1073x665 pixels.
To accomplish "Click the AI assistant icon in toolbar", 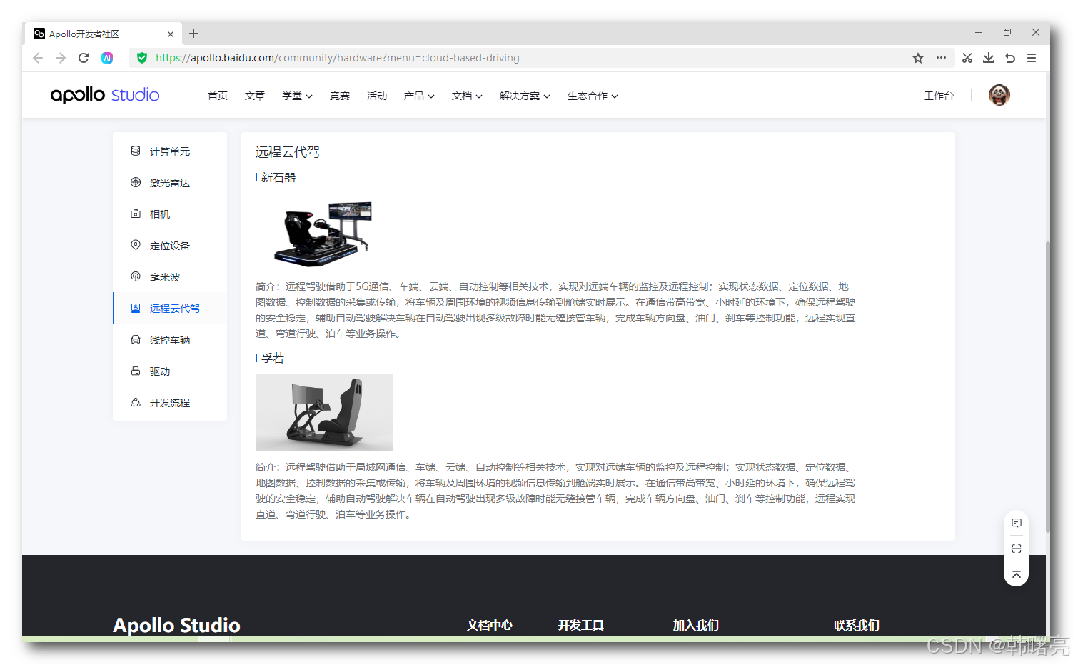I will tap(107, 58).
